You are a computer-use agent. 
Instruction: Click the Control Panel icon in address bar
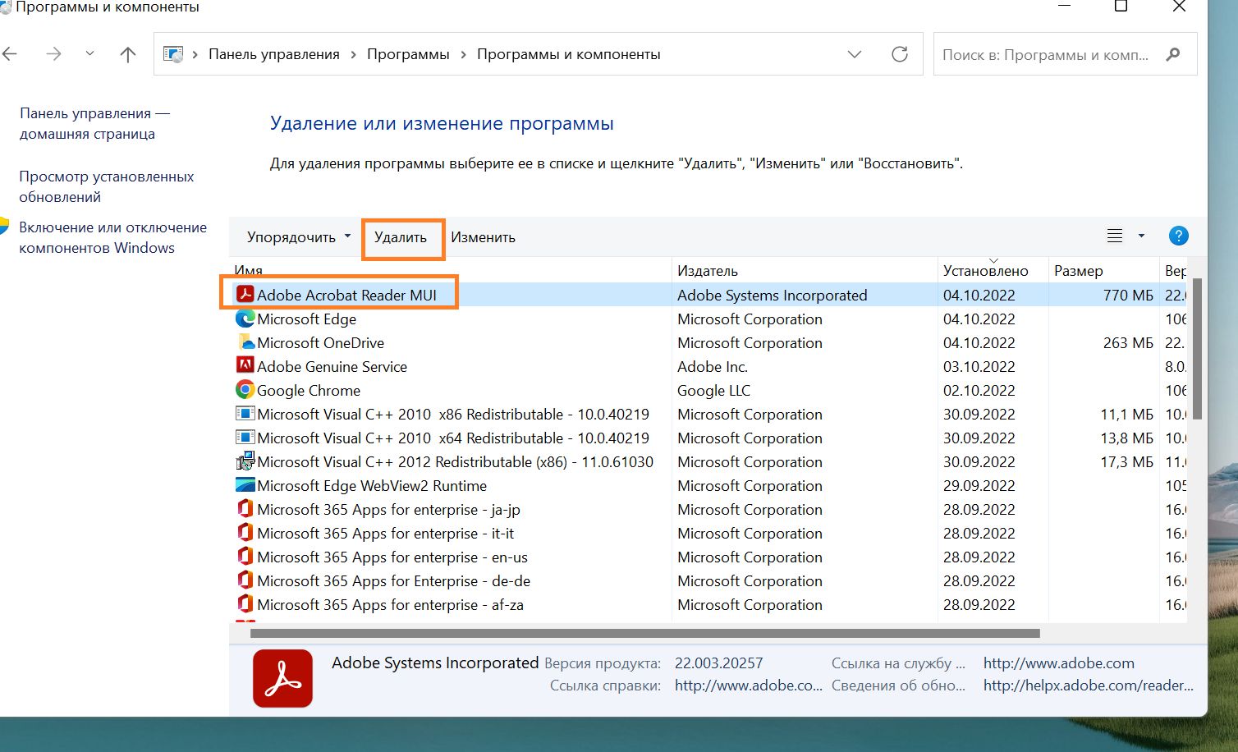[x=173, y=54]
